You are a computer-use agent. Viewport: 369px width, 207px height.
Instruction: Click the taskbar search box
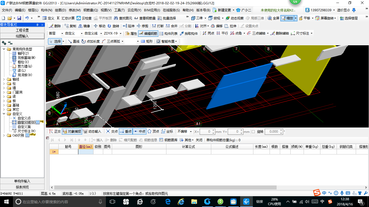[59, 201]
